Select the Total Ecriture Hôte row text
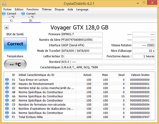Image resolution: width=159 pixels, height=124 pixels. pyautogui.click(x=31, y=117)
